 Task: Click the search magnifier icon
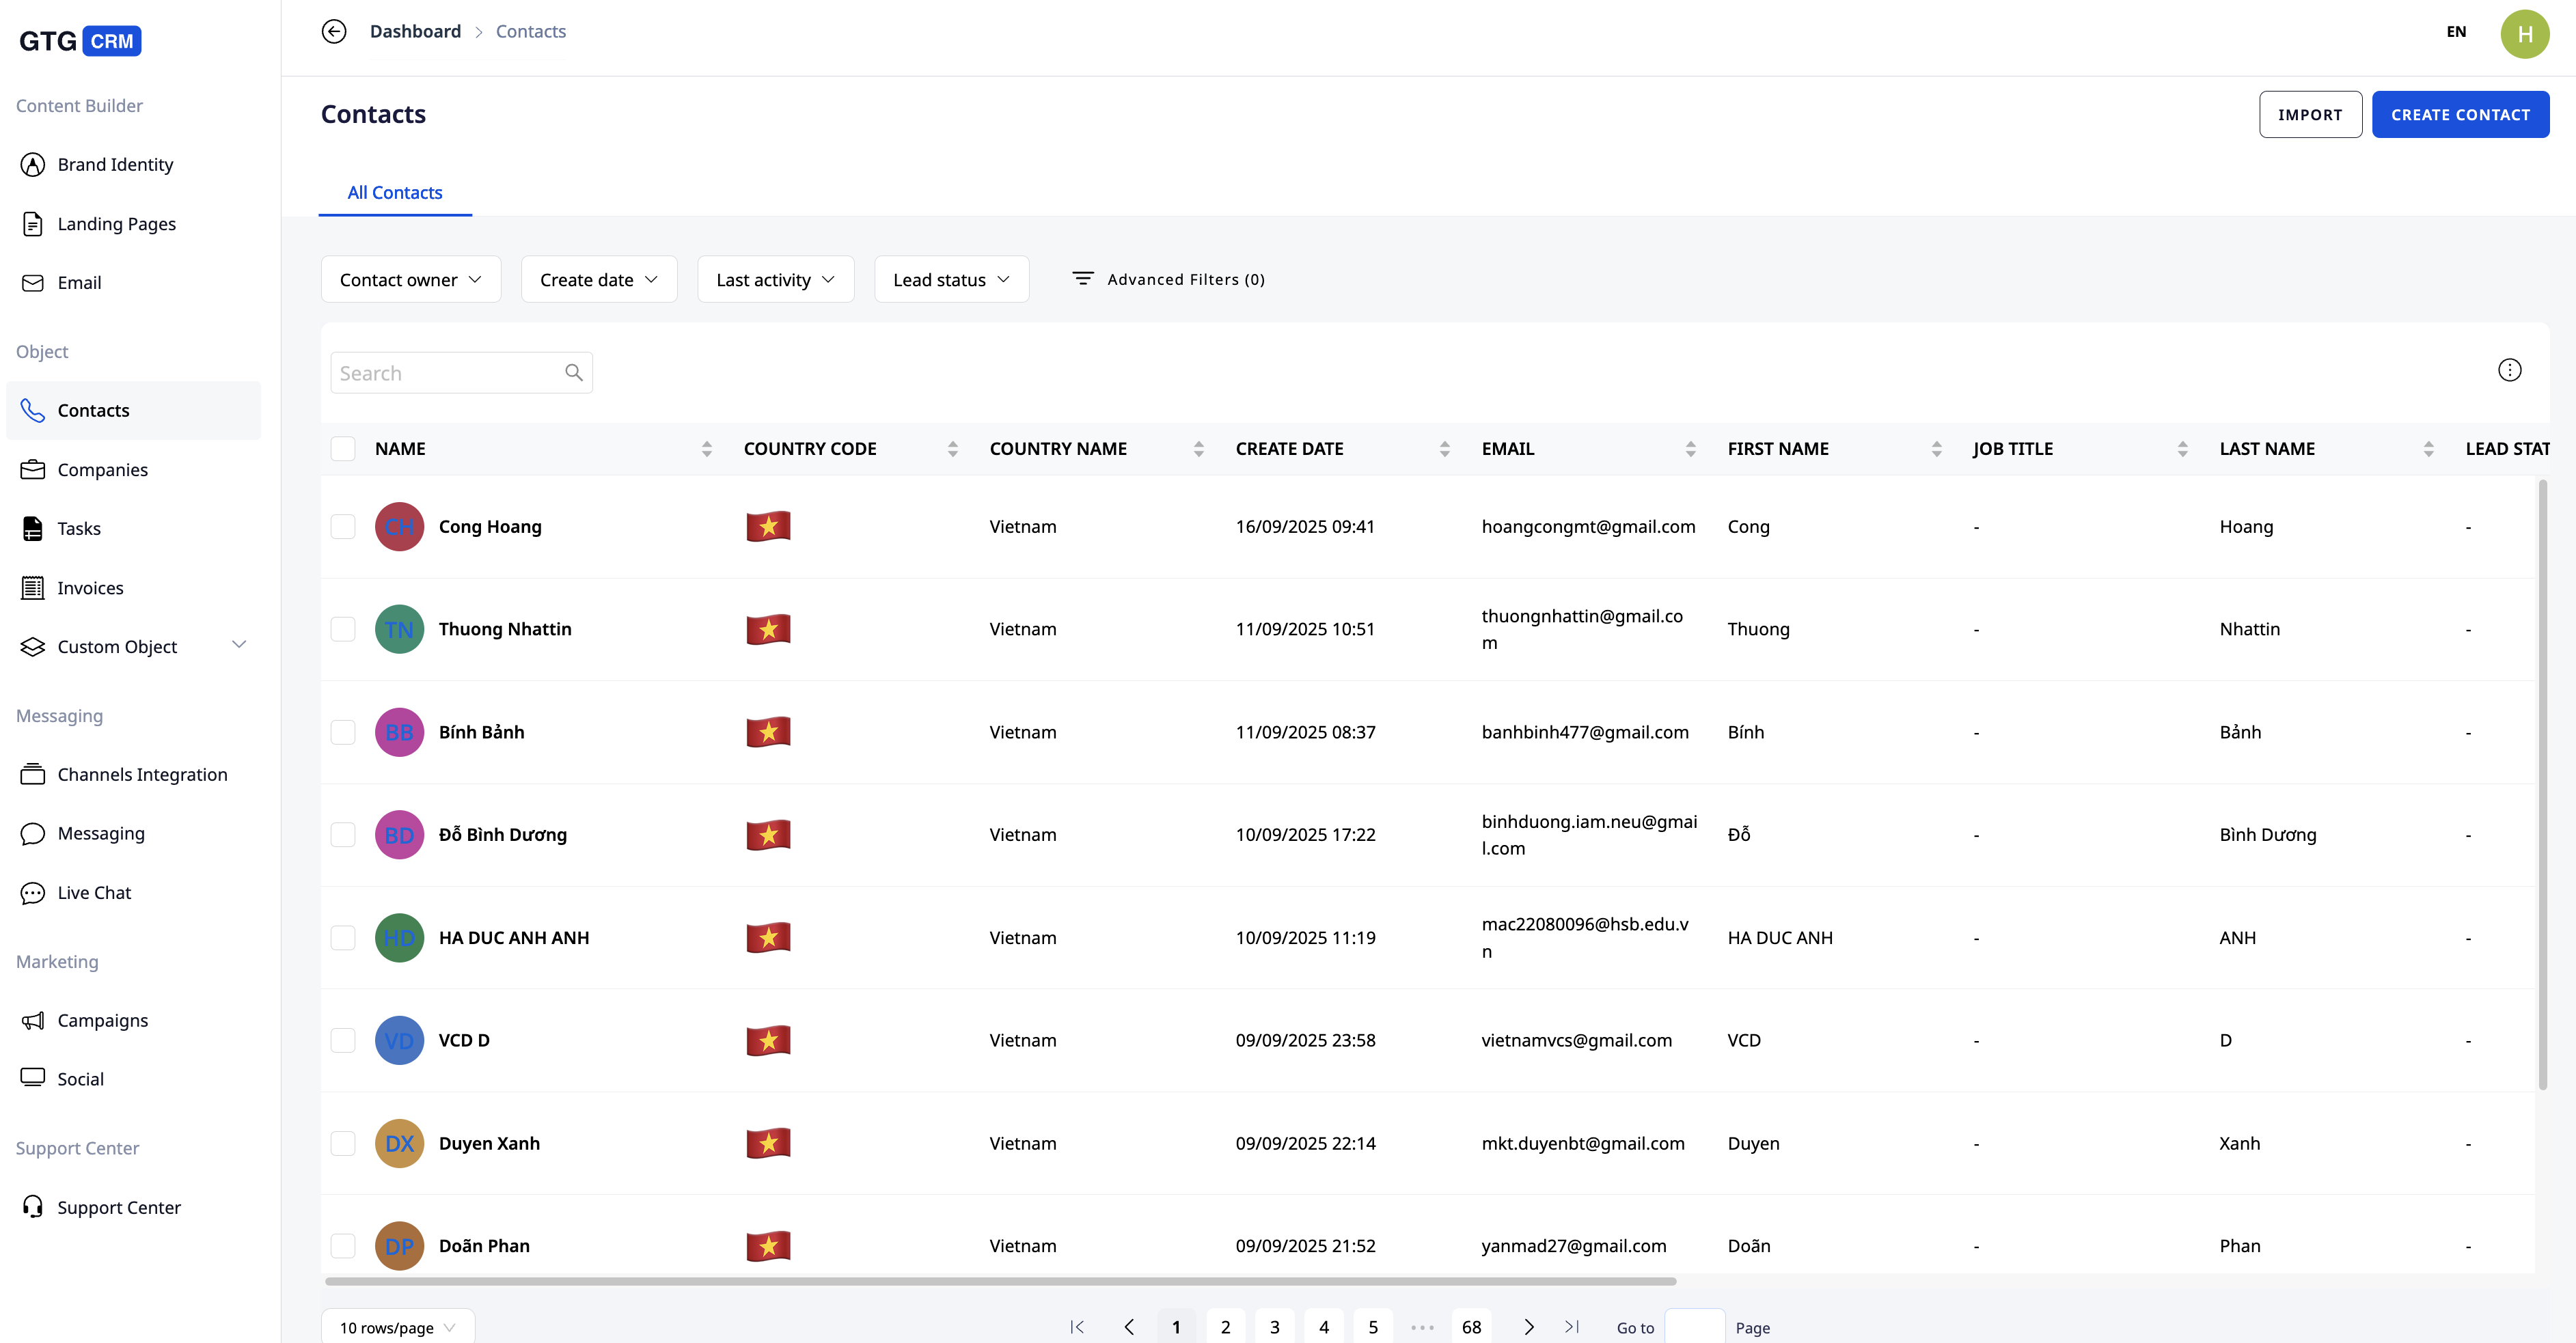pyautogui.click(x=574, y=373)
